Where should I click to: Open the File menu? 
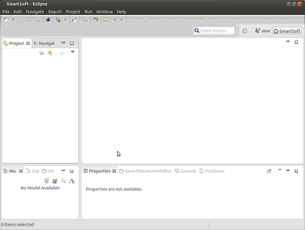[6, 11]
